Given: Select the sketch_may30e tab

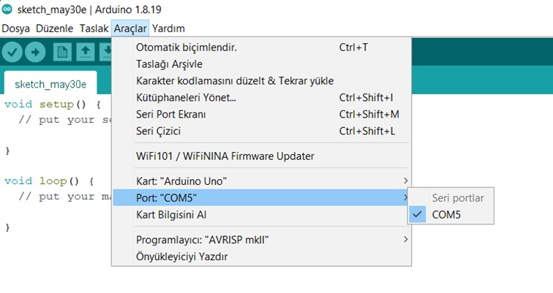Looking at the screenshot, I should pyautogui.click(x=50, y=84).
